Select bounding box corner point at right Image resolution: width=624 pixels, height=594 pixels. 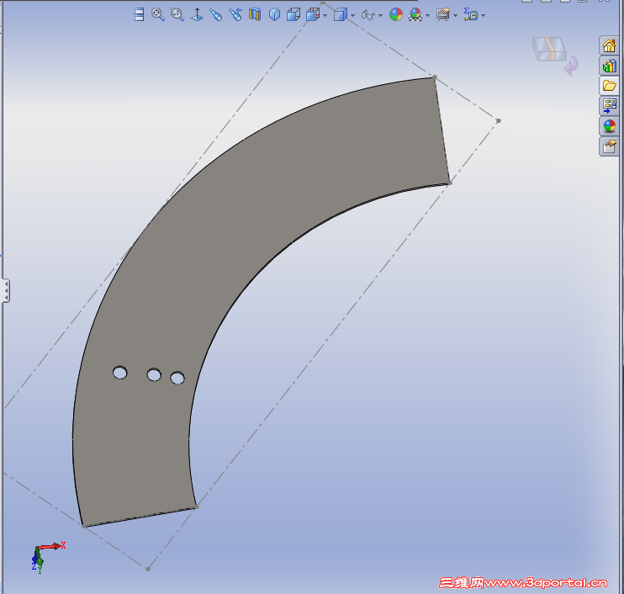[498, 120]
